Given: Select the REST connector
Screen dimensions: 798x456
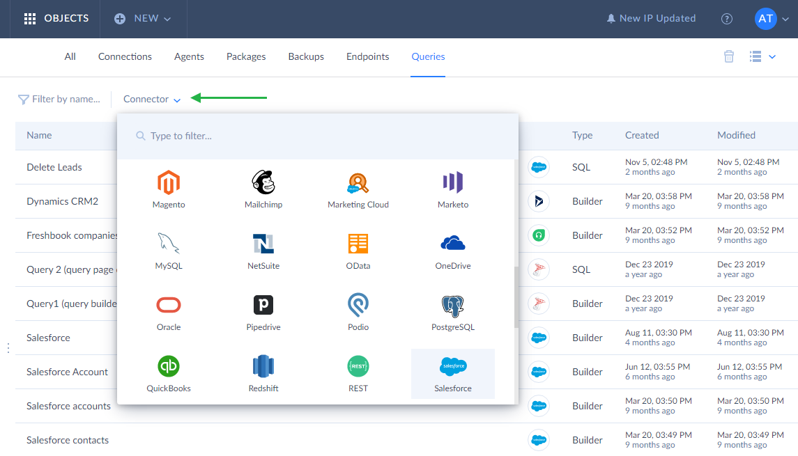Looking at the screenshot, I should tap(358, 374).
